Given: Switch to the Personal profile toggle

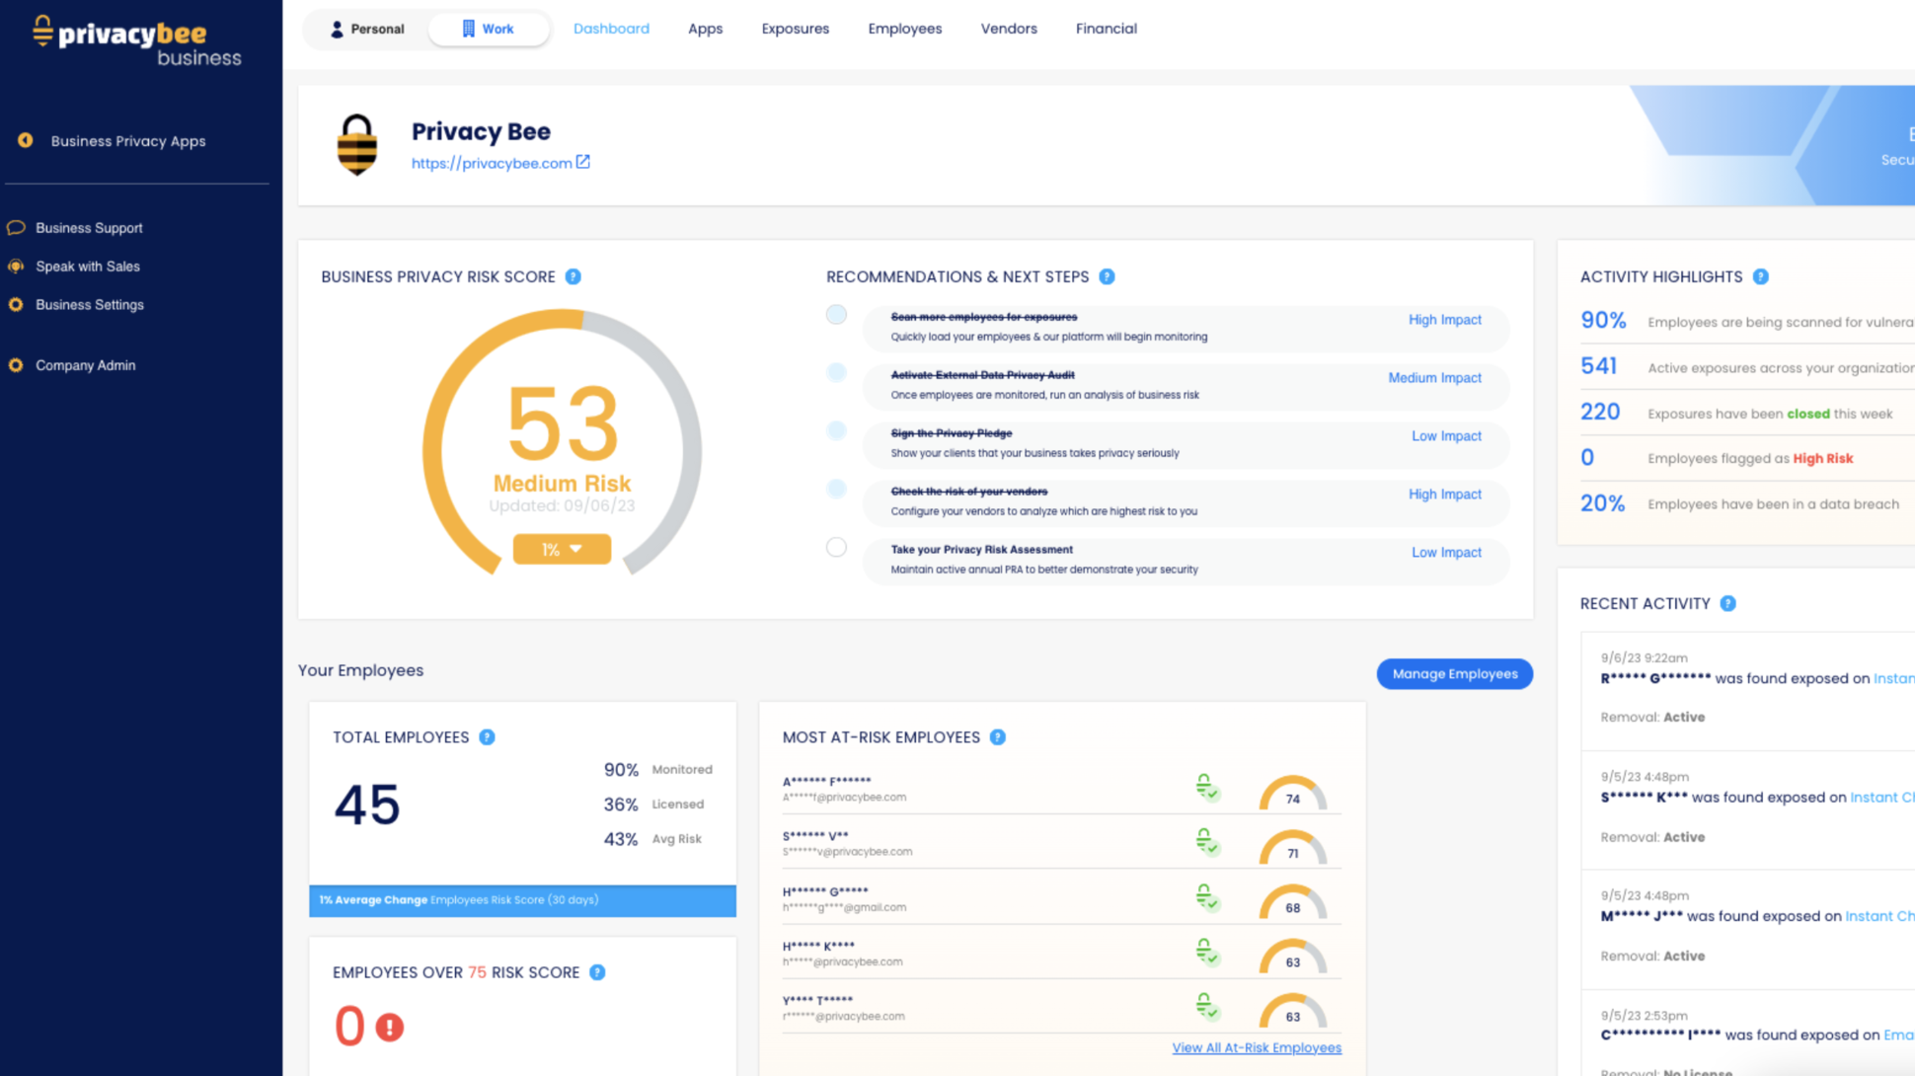Looking at the screenshot, I should point(367,29).
